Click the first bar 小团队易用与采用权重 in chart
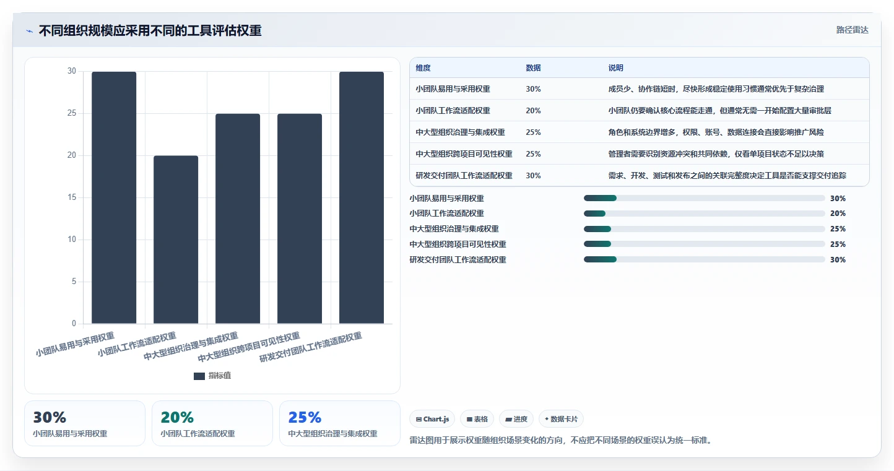894x471 pixels. 114,197
